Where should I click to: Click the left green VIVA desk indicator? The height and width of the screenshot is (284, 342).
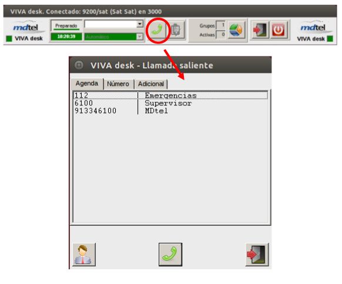click(x=9, y=39)
